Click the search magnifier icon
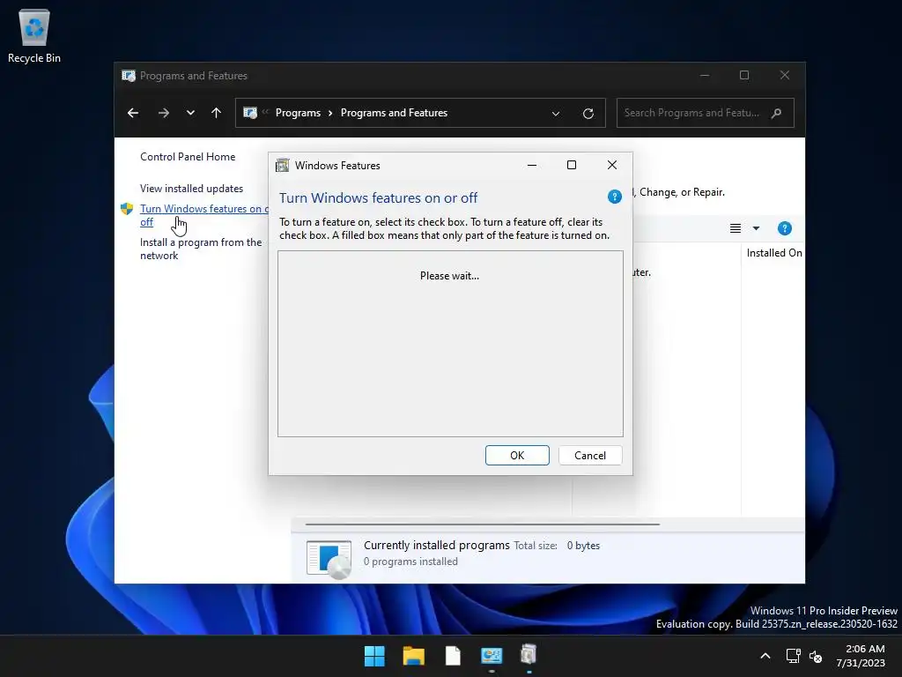 click(777, 113)
